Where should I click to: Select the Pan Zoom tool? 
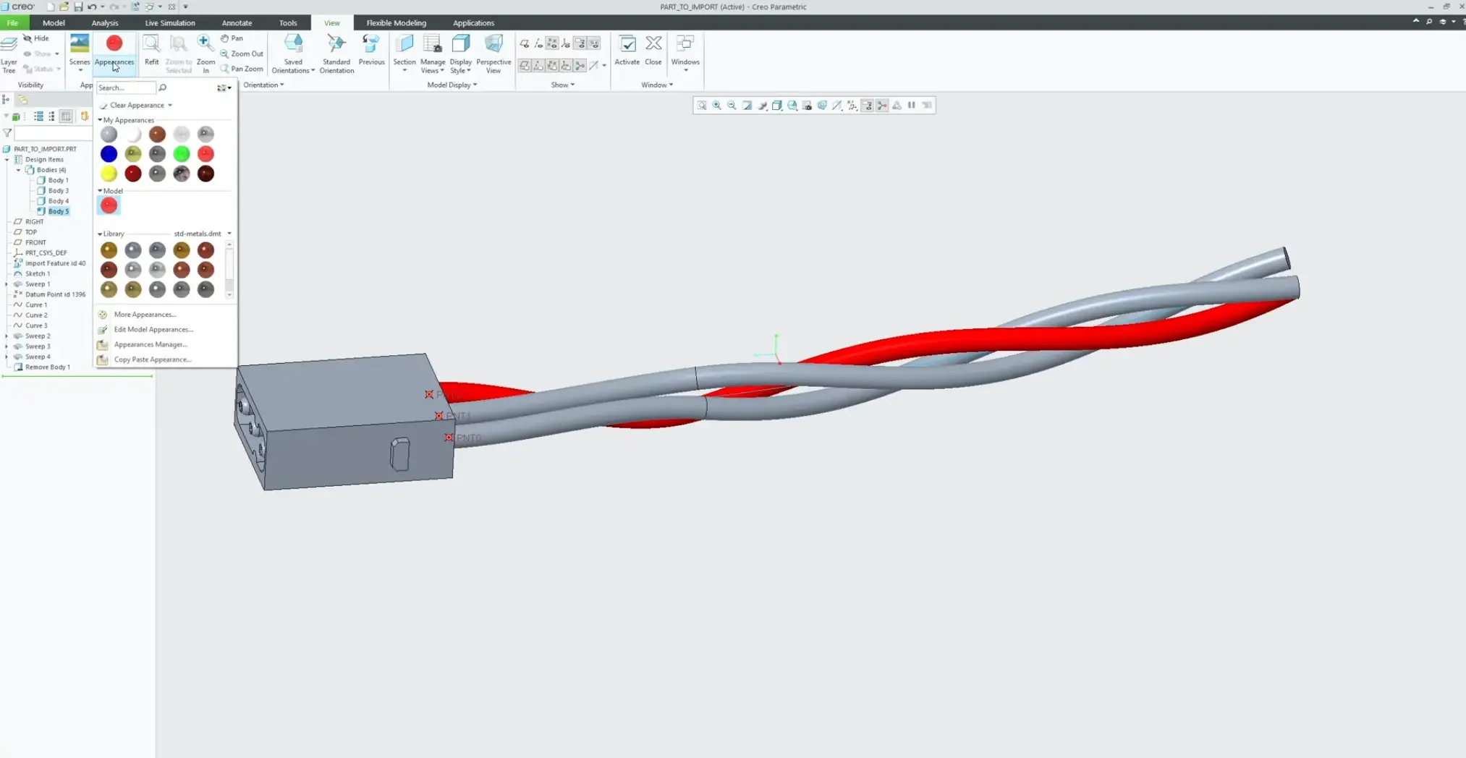click(x=242, y=69)
